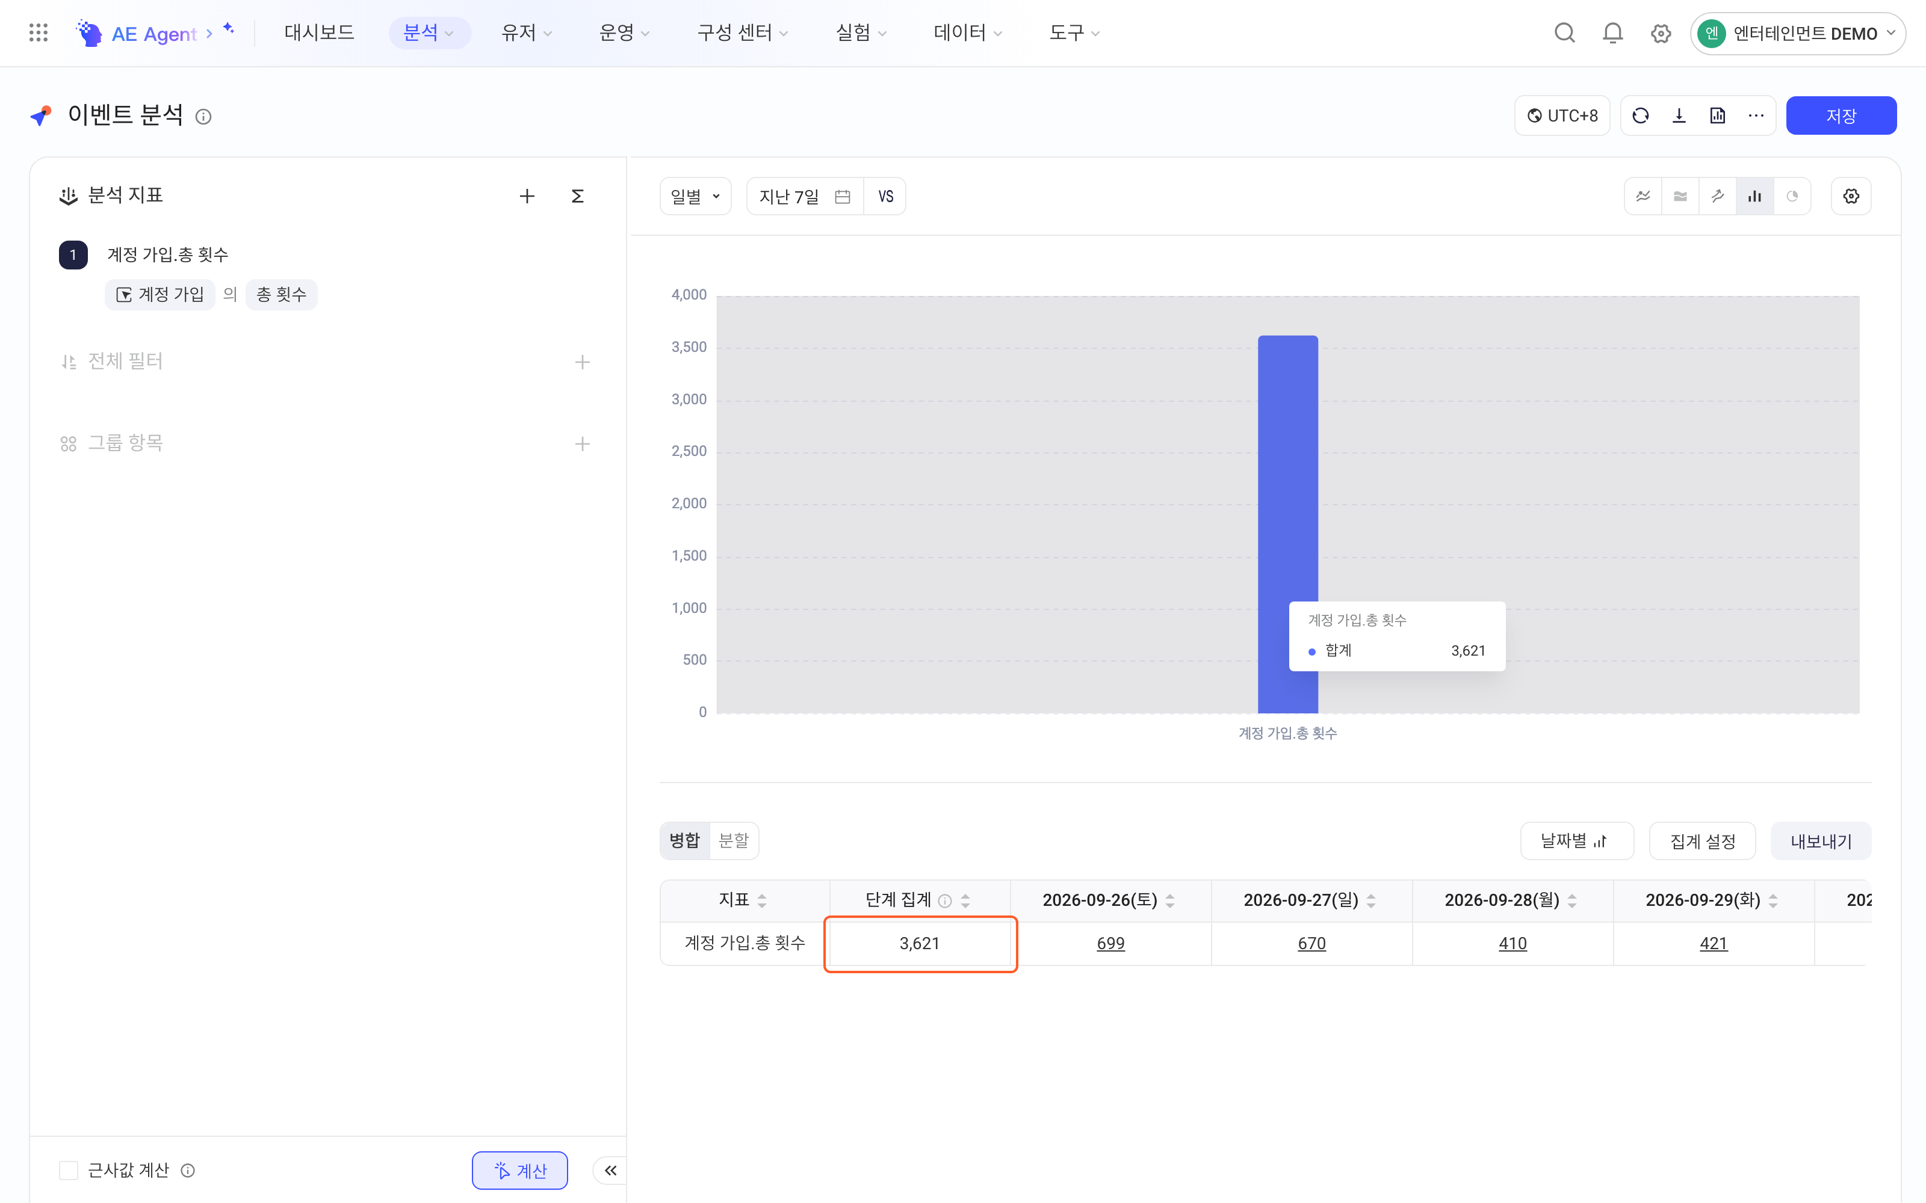Open the 대시보드 menu
The width and height of the screenshot is (1926, 1203).
(x=319, y=32)
